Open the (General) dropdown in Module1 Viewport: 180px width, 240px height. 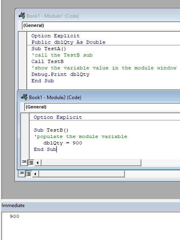pyautogui.click(x=101, y=25)
